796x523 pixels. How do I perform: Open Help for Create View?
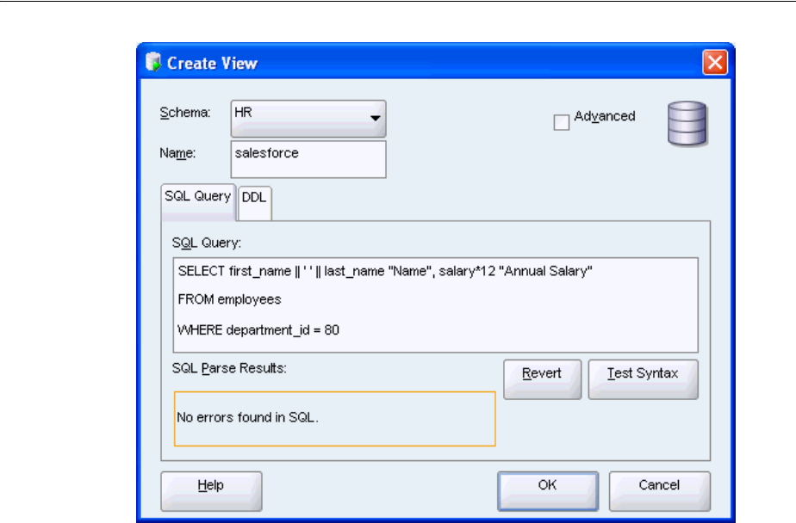click(x=211, y=490)
